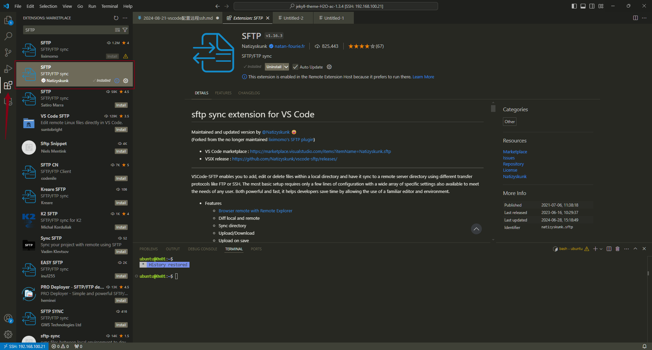Open extensions view more actions menu
The height and width of the screenshot is (350, 652).
(125, 18)
